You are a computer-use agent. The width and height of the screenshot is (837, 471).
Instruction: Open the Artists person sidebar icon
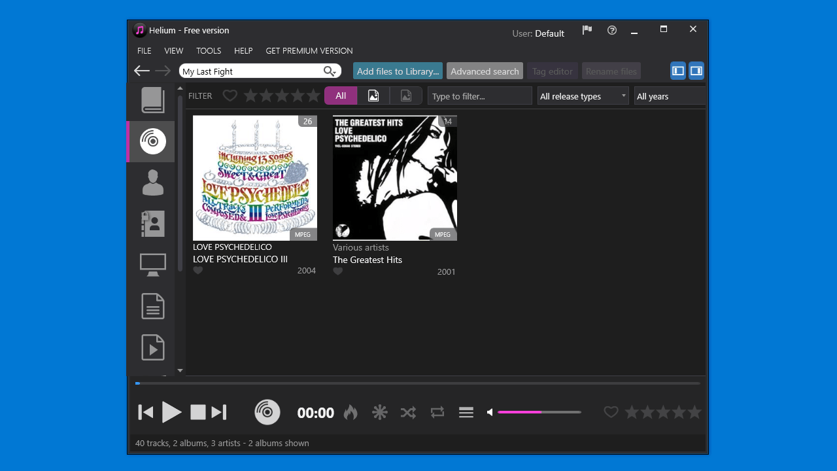tap(152, 183)
